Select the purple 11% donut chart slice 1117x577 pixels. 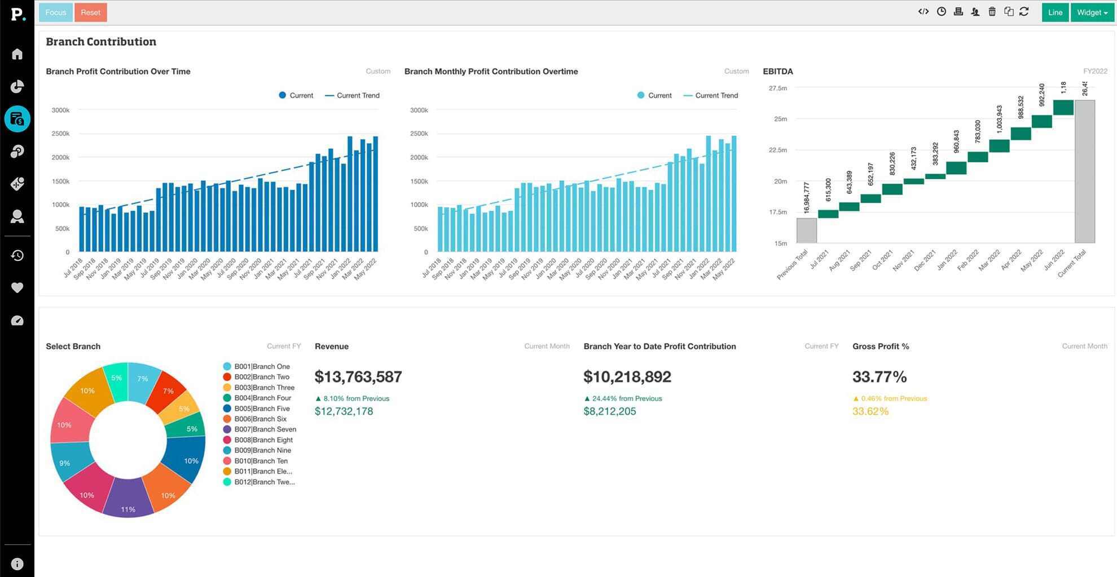pyautogui.click(x=128, y=497)
